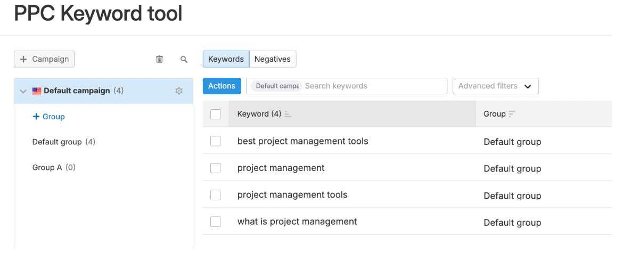This screenshot has width=639, height=260.
Task: Click the trash delete icon
Action: (159, 59)
